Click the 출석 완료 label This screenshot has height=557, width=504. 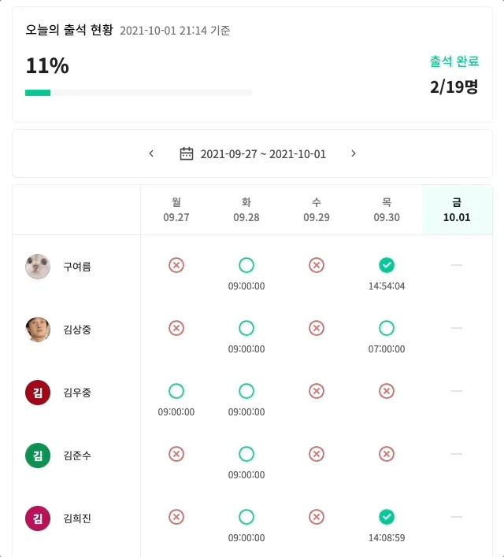(454, 61)
